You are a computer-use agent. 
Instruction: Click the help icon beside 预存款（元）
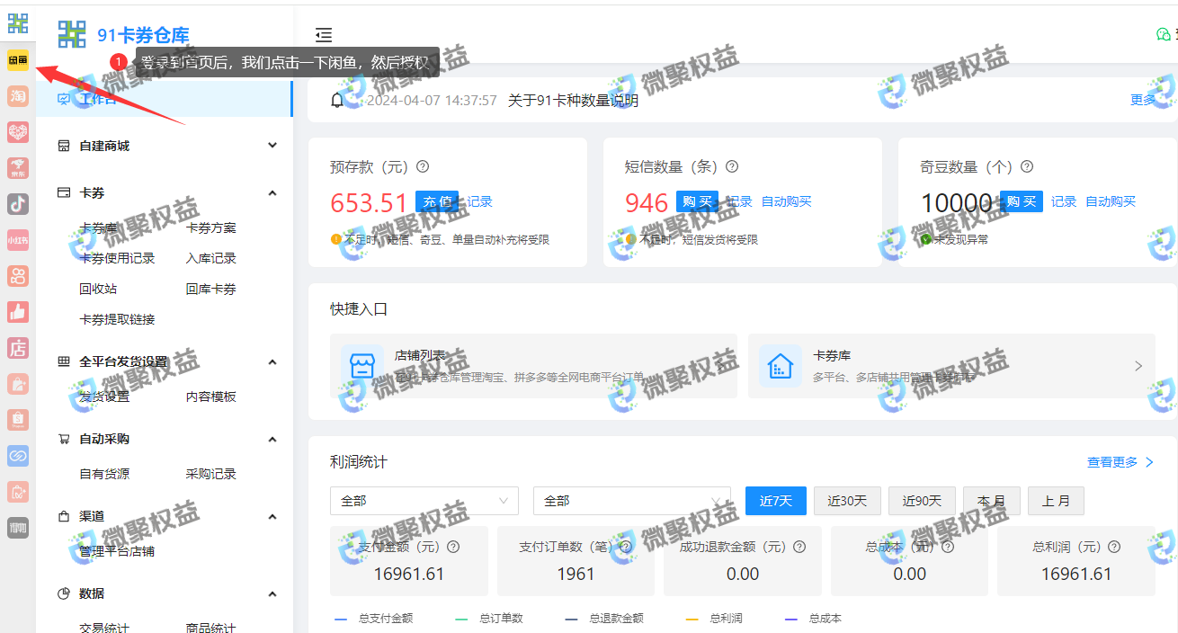[423, 166]
